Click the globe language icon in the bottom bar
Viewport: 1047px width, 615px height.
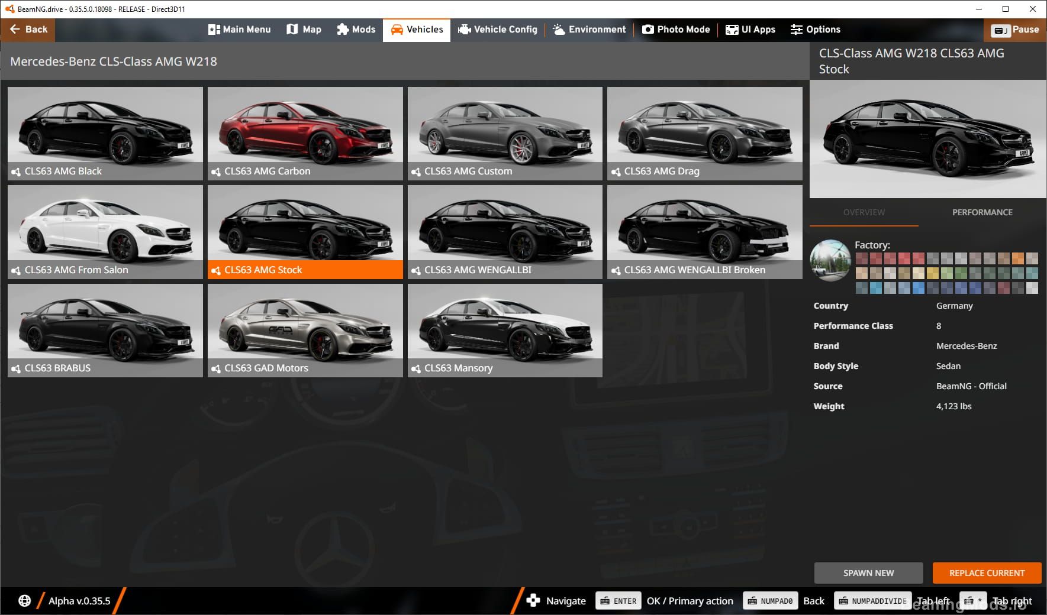(x=24, y=601)
